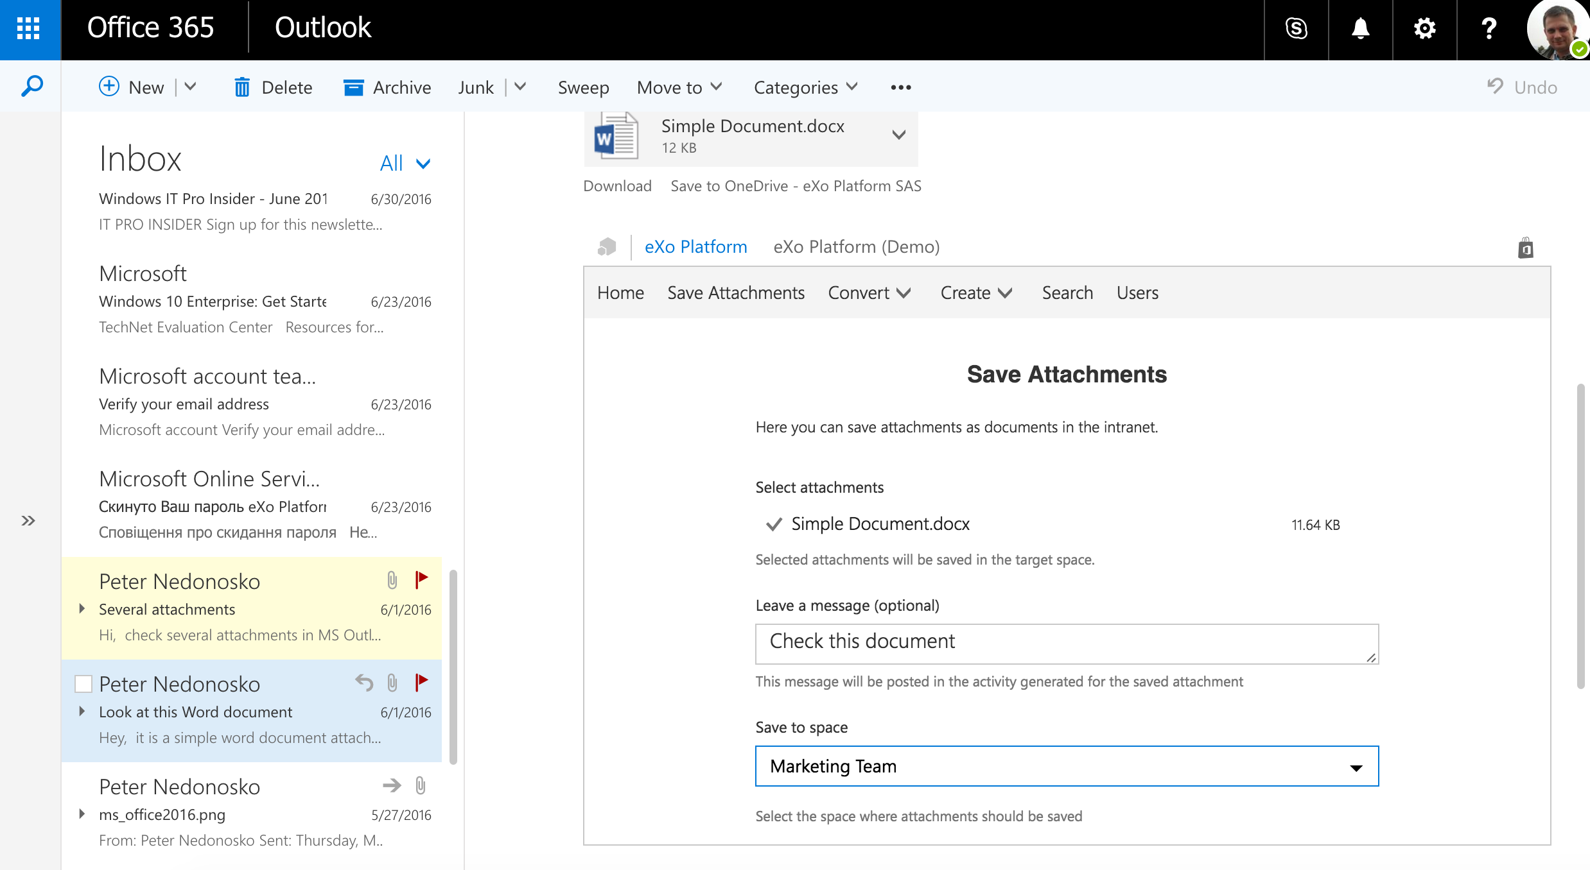
Task: Open the Save to space Marketing Team dropdown
Action: [1067, 766]
